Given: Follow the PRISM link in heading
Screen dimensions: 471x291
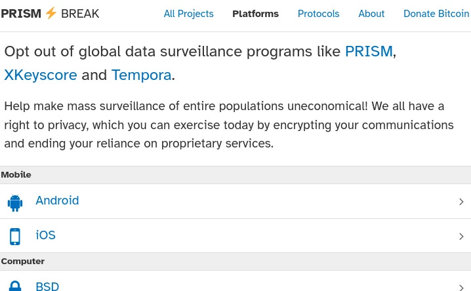Looking at the screenshot, I should 369,51.
